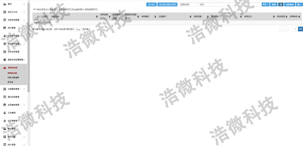Open the 保证金 submenu item
This screenshot has height=146, width=303.
[10, 82]
